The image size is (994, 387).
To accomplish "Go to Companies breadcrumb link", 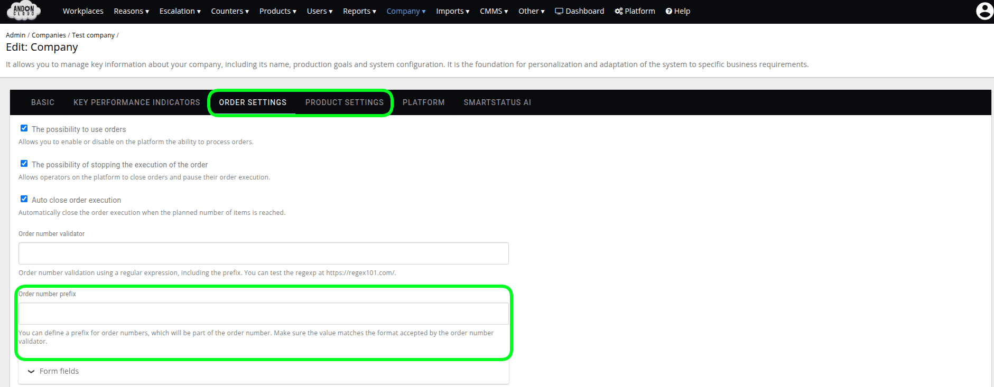I will click(49, 35).
